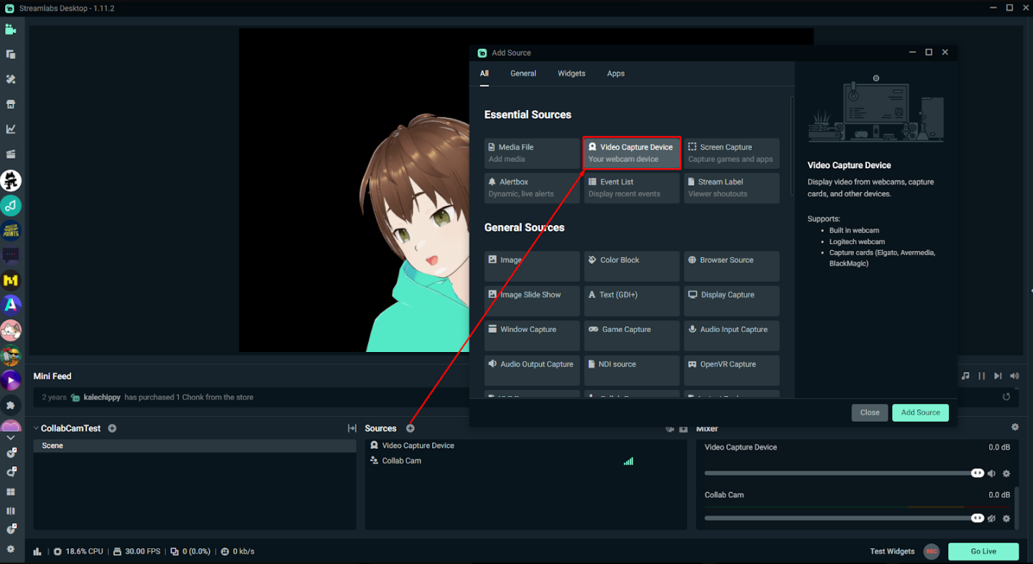Image resolution: width=1033 pixels, height=564 pixels.
Task: Choose the Audio Output Capture source
Action: coord(532,371)
